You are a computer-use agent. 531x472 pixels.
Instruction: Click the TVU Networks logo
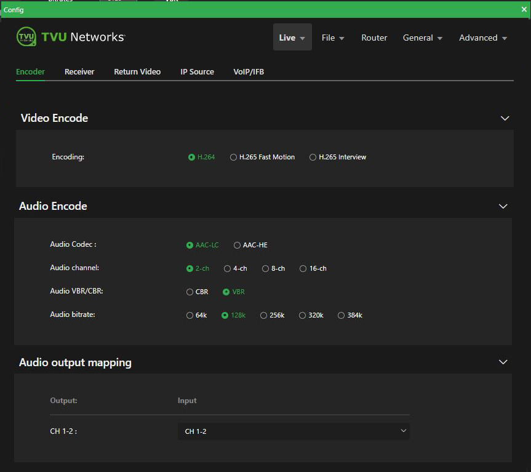[x=70, y=36]
